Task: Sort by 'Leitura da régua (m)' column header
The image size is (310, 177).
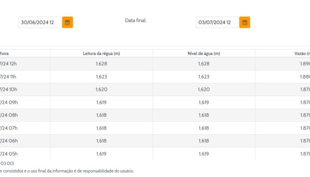Action: point(101,54)
